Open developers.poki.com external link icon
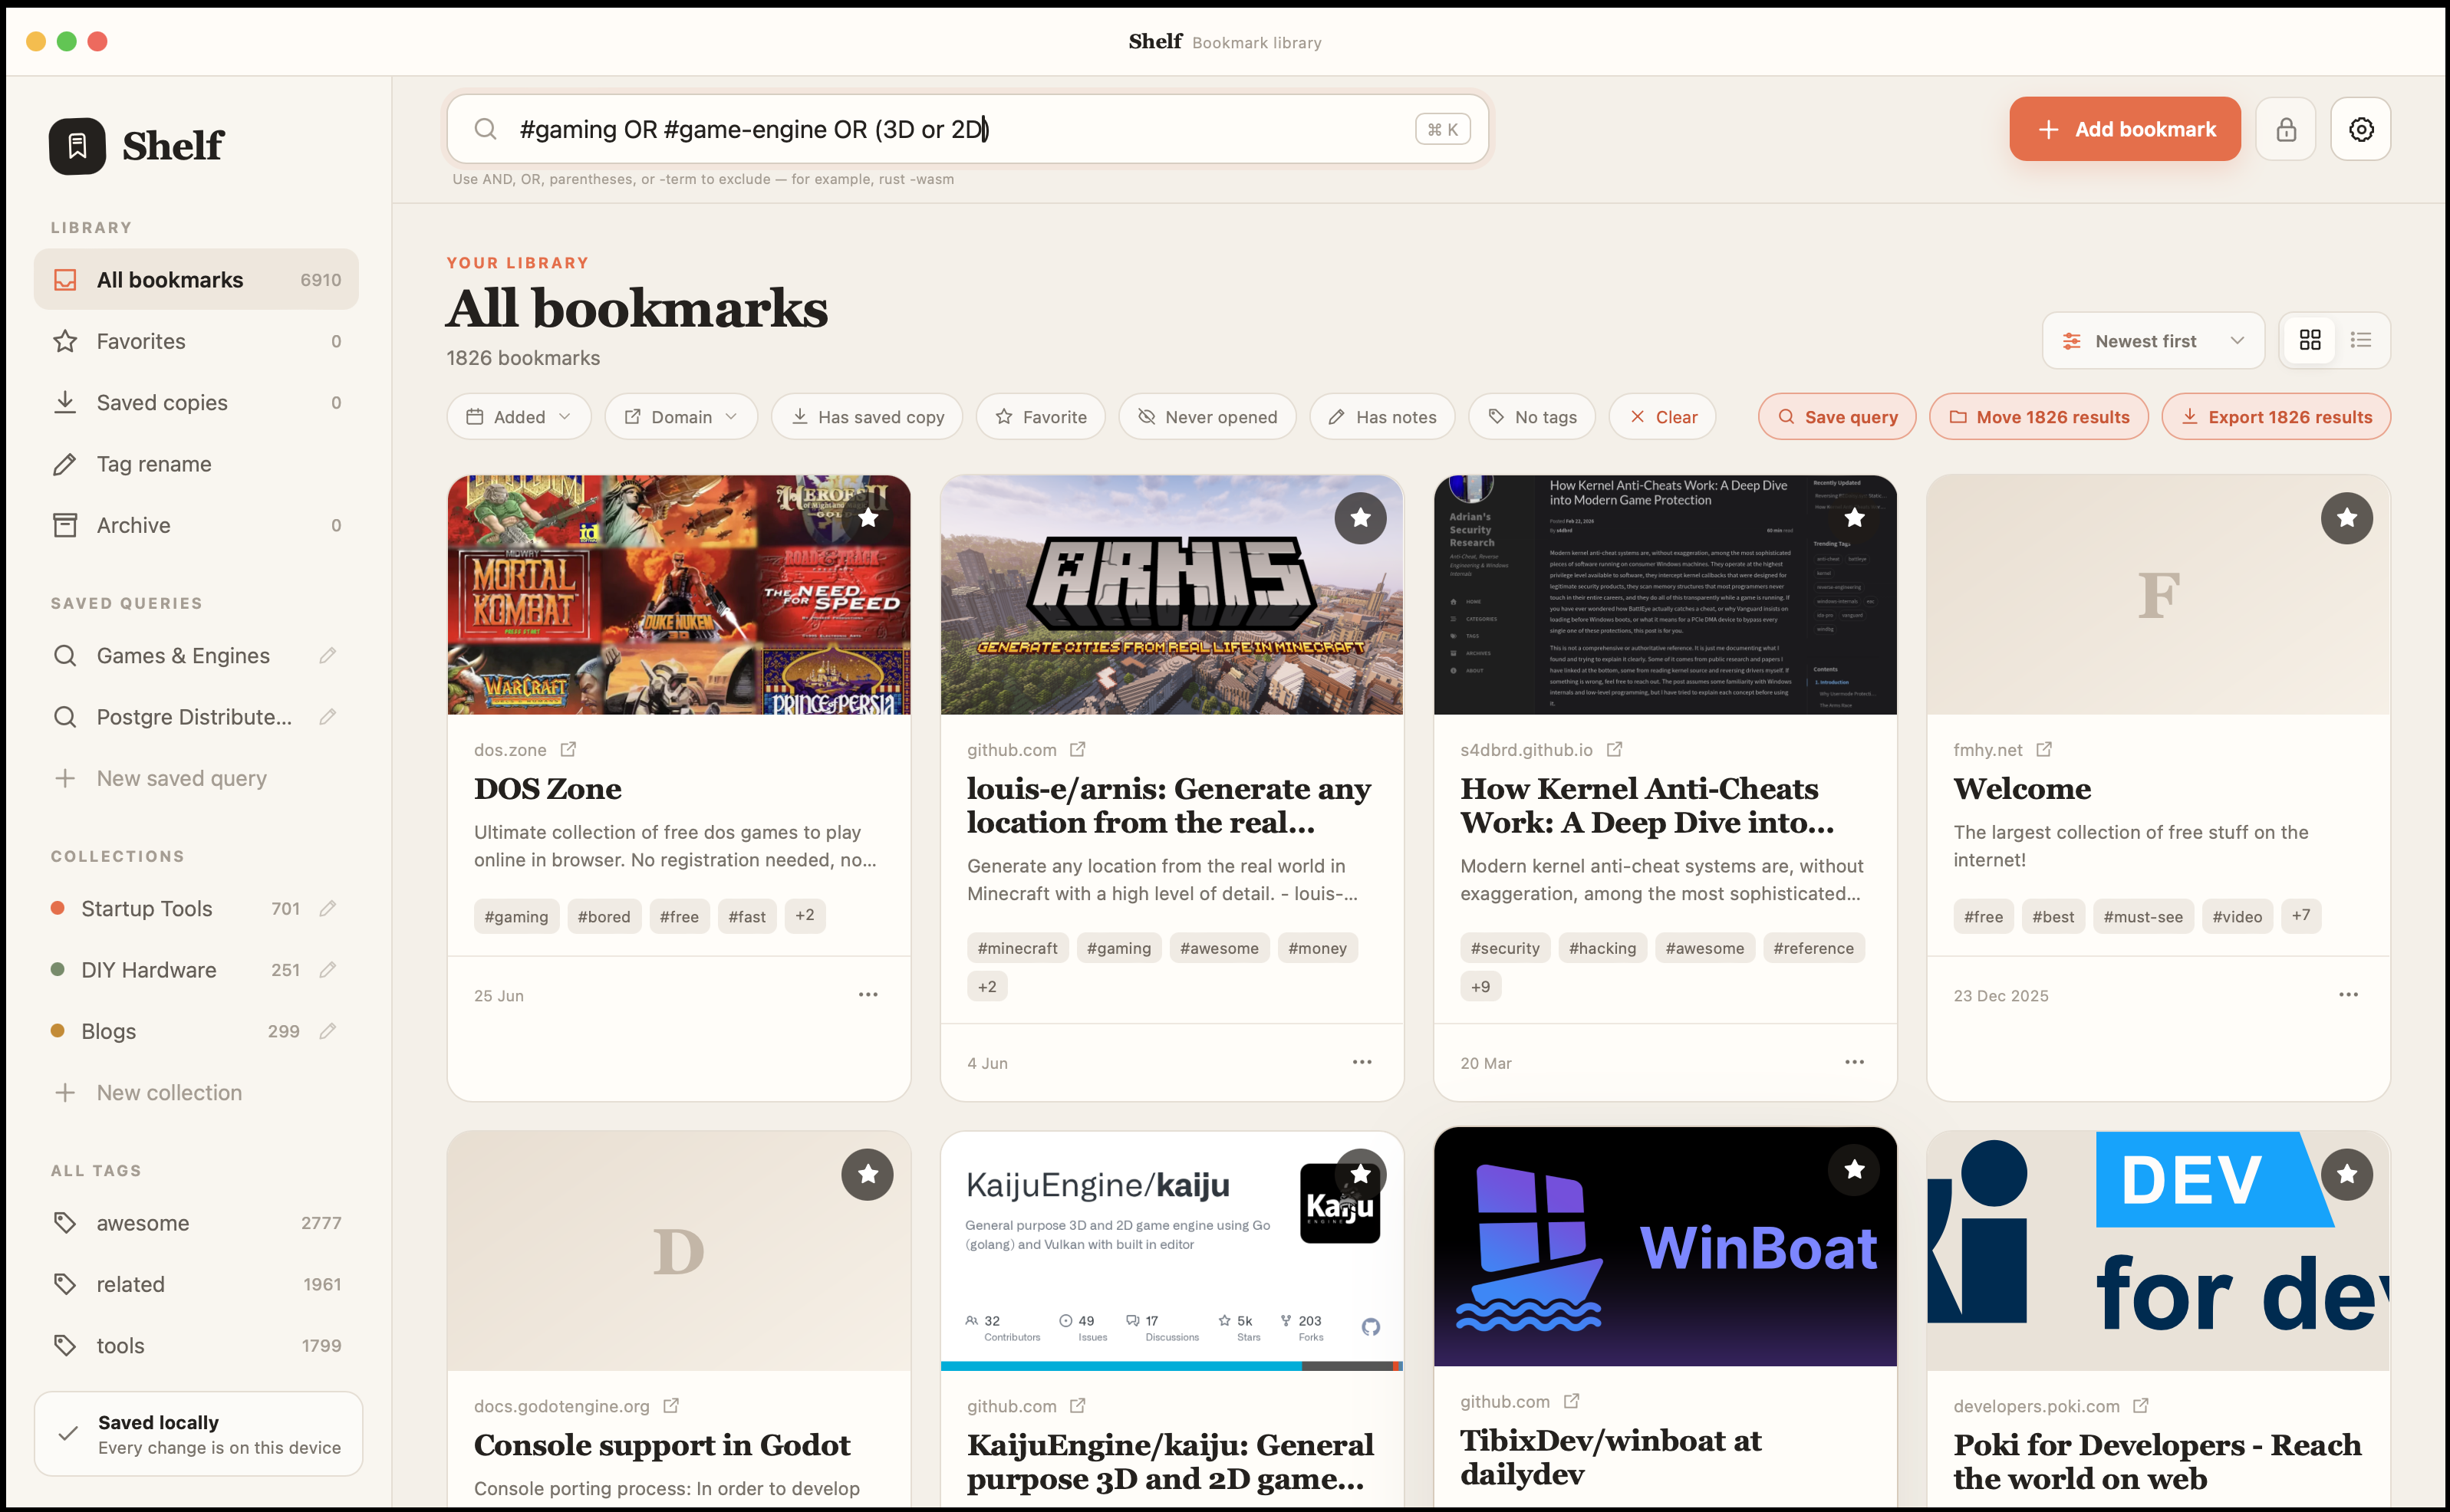2450x1512 pixels. [2141, 1405]
